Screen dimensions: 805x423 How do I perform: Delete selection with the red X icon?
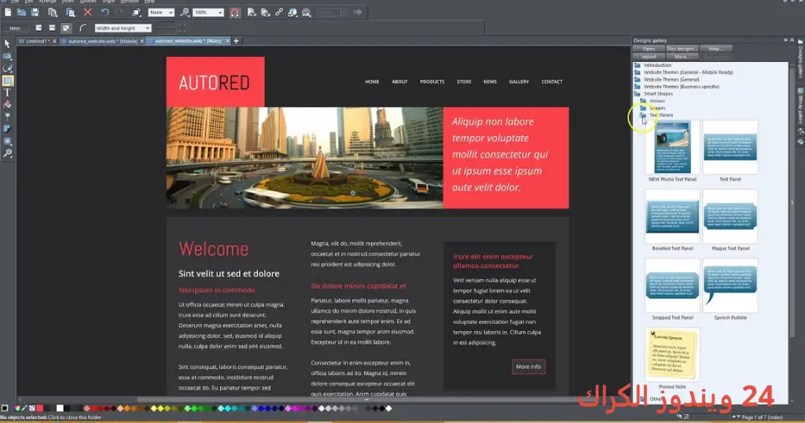[x=88, y=13]
